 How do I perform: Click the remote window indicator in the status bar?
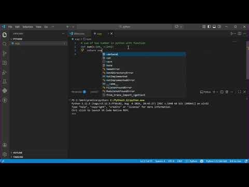tap(3, 161)
